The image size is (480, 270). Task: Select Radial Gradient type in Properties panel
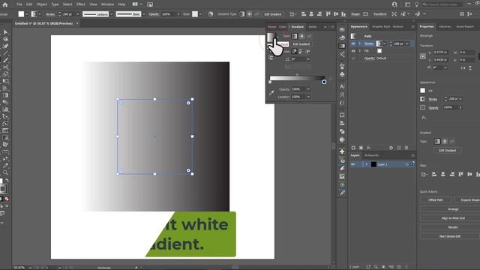tap(445, 142)
